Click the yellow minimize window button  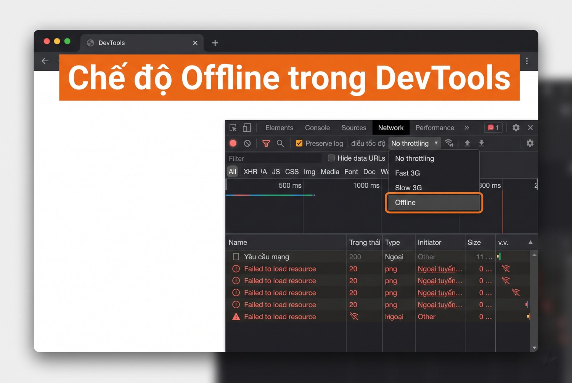coord(57,41)
